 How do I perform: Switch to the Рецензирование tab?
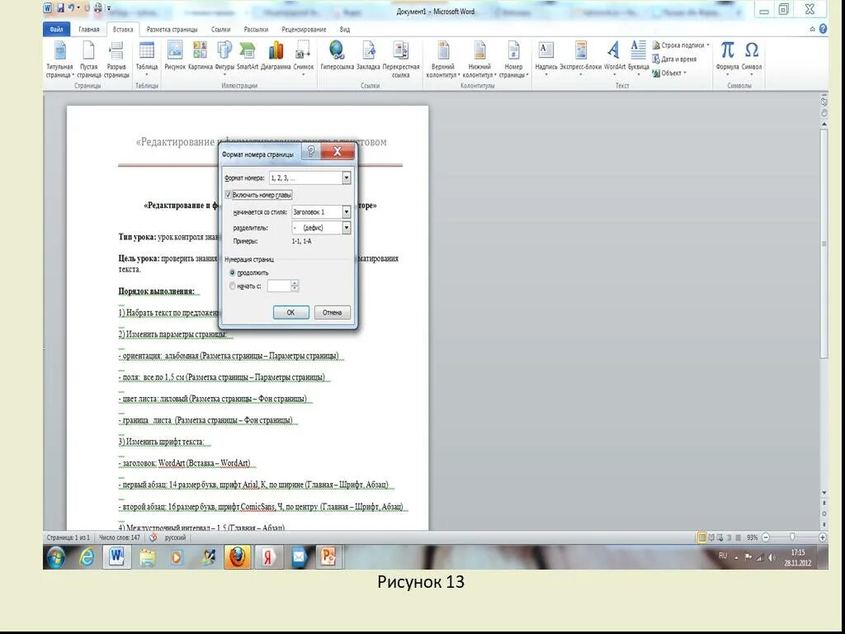coord(304,30)
